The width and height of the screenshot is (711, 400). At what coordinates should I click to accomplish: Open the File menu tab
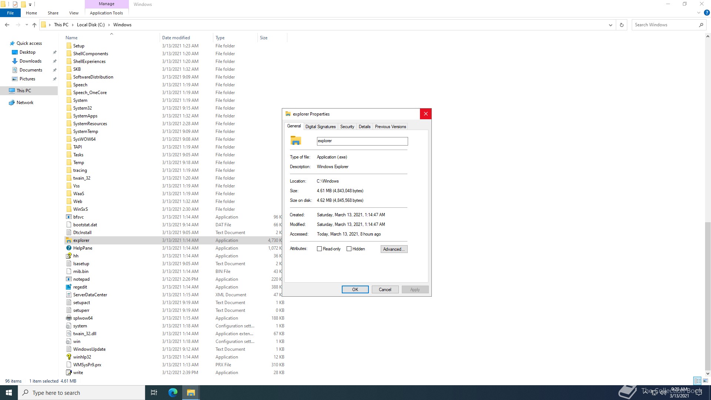click(10, 13)
